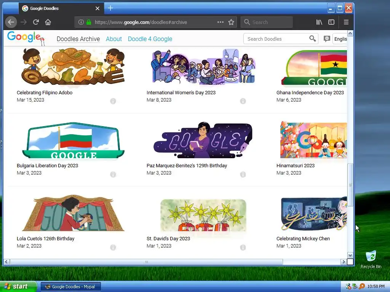390x292 pixels.
Task: Select Google Doodles - Mypal taskbar button
Action: point(70,287)
